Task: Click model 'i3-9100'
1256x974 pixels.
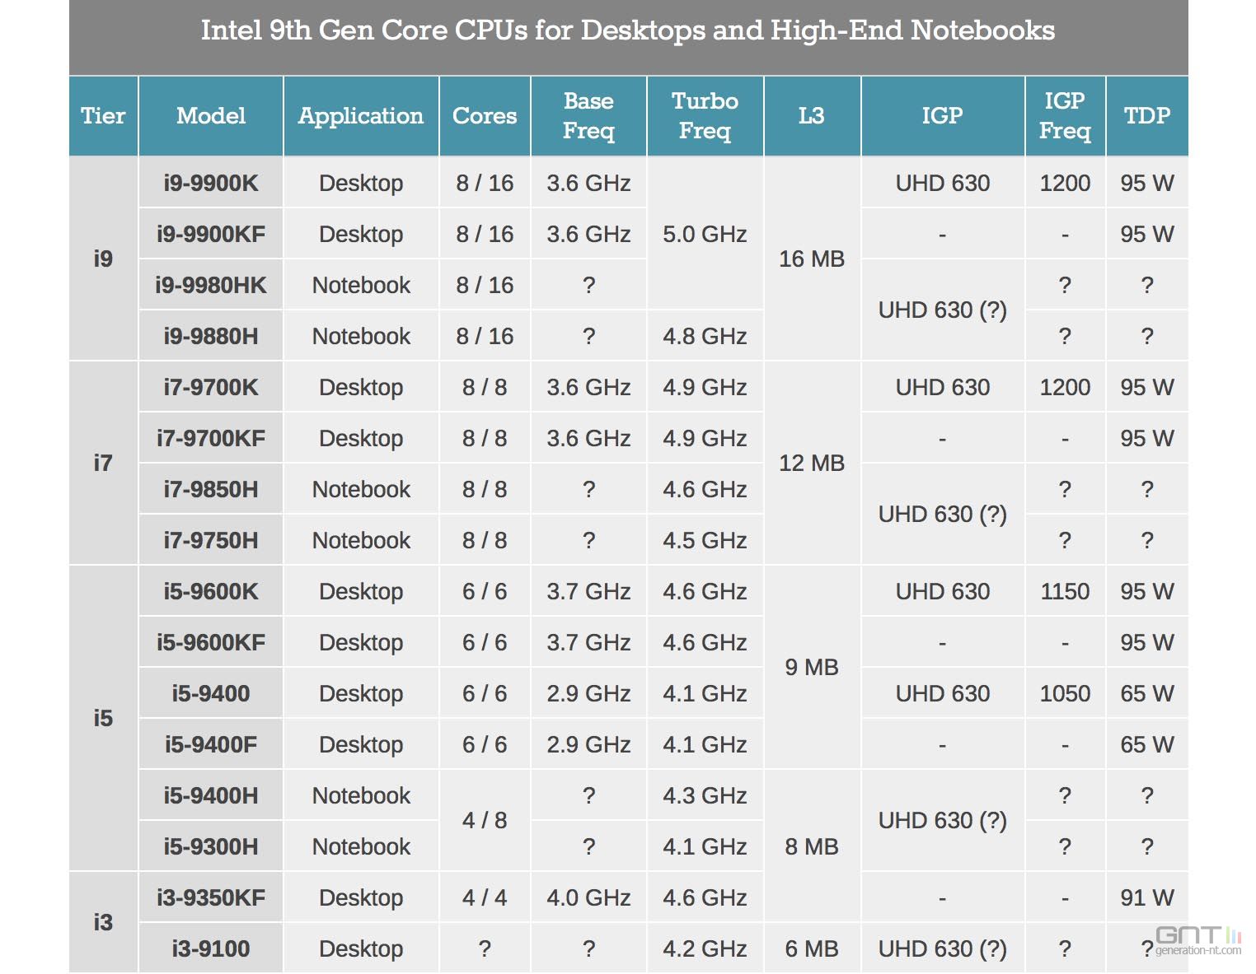Action: [x=211, y=948]
